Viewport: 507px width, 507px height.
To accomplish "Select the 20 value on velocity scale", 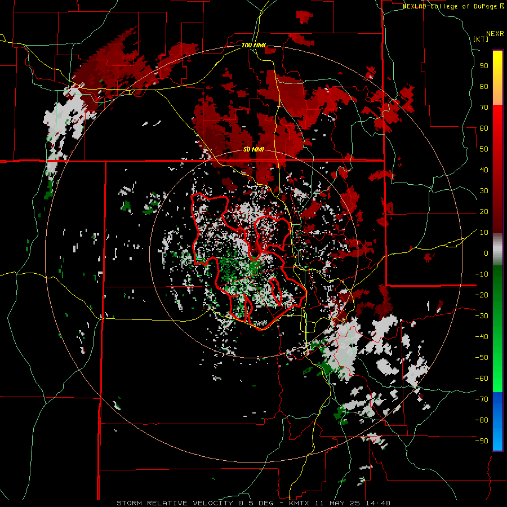I will 484,211.
